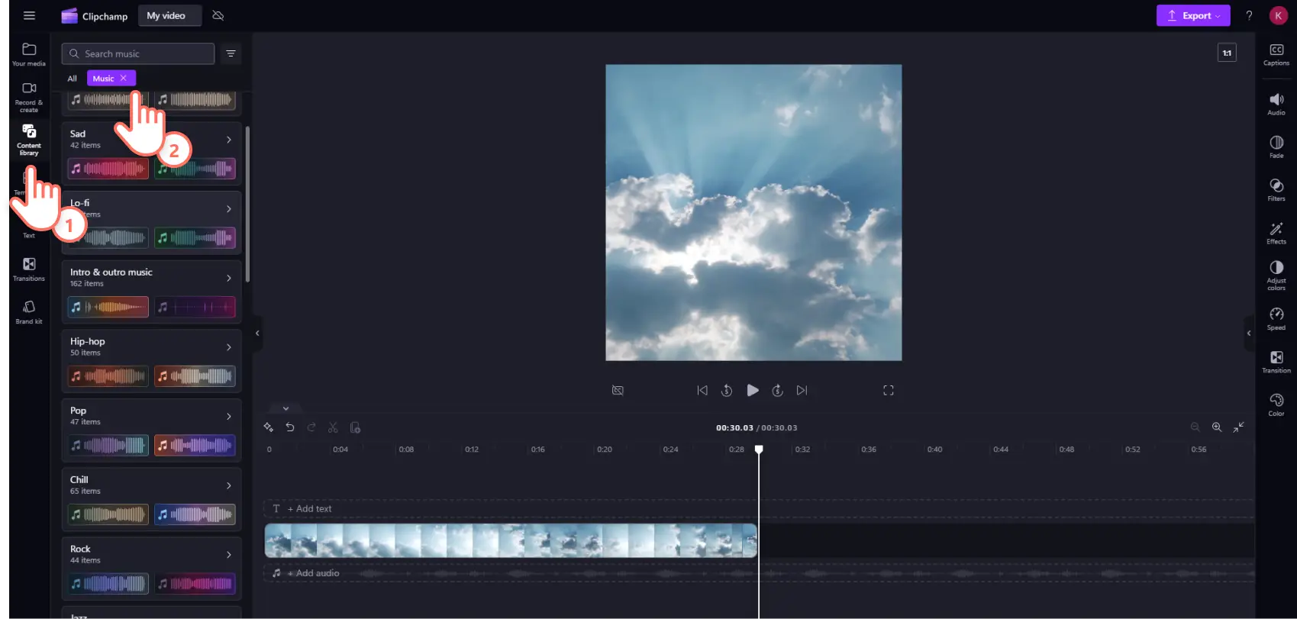The image size is (1297, 619).
Task: Click the cloud sync off icon
Action: pos(218,15)
